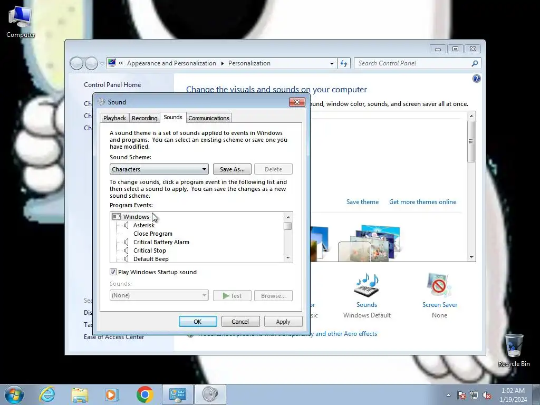Show hidden tray icons arrow
The height and width of the screenshot is (405, 540).
(448, 396)
